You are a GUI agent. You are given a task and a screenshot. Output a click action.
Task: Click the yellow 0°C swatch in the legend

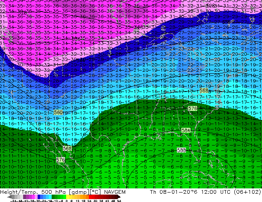tap(67, 197)
